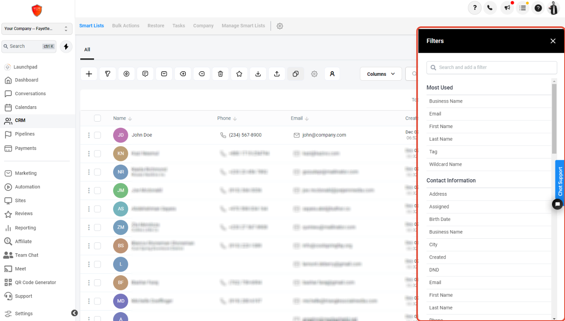Screen dimensions: 565x321
Task: Check the box for the AS contact row
Action: coord(97,209)
